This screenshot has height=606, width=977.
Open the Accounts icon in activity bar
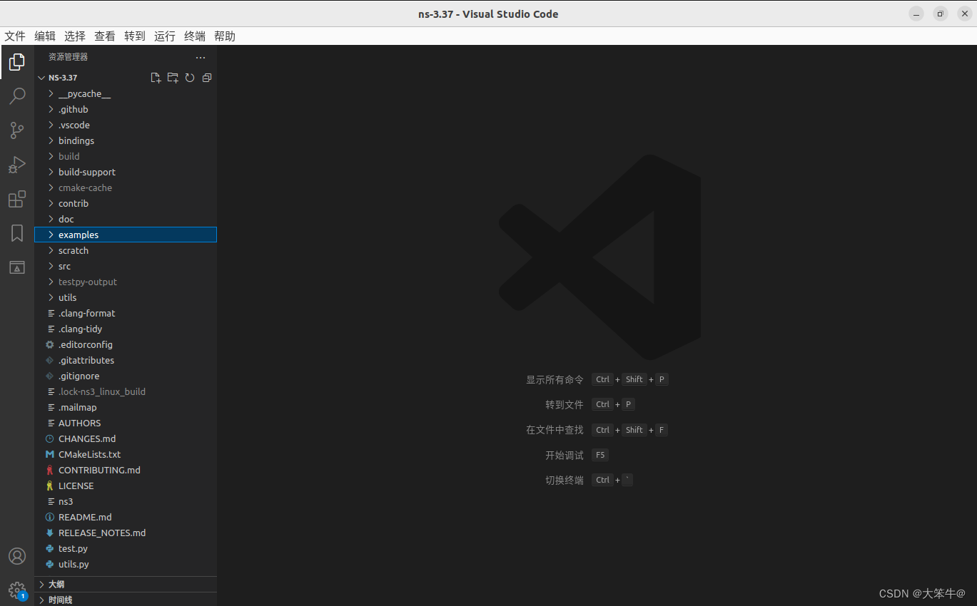point(17,556)
